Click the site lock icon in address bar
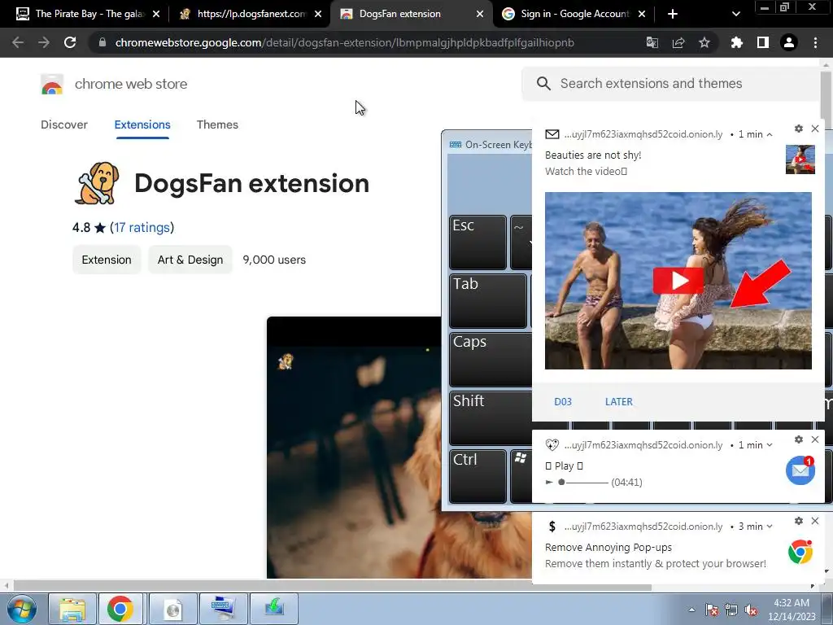This screenshot has height=625, width=833. [x=102, y=42]
